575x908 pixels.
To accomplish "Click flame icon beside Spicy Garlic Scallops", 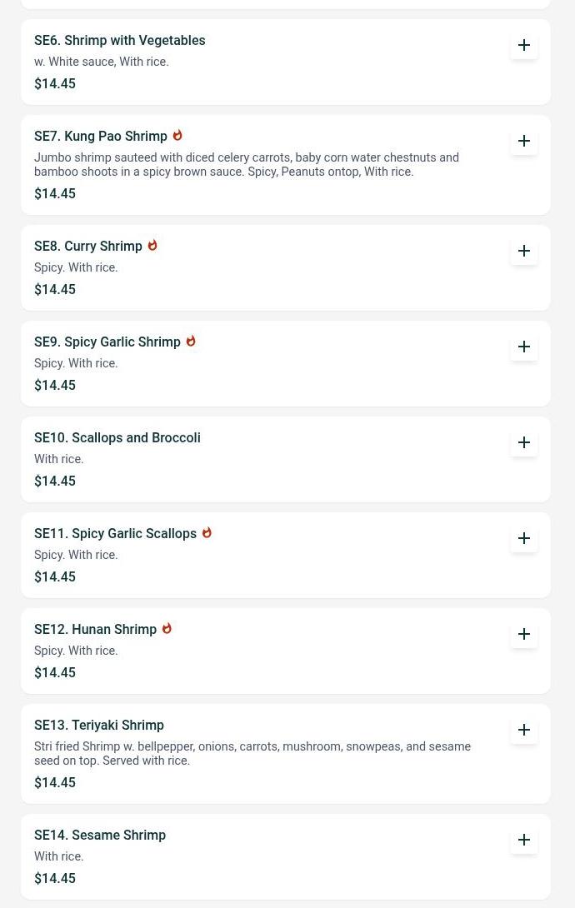I will pos(207,532).
